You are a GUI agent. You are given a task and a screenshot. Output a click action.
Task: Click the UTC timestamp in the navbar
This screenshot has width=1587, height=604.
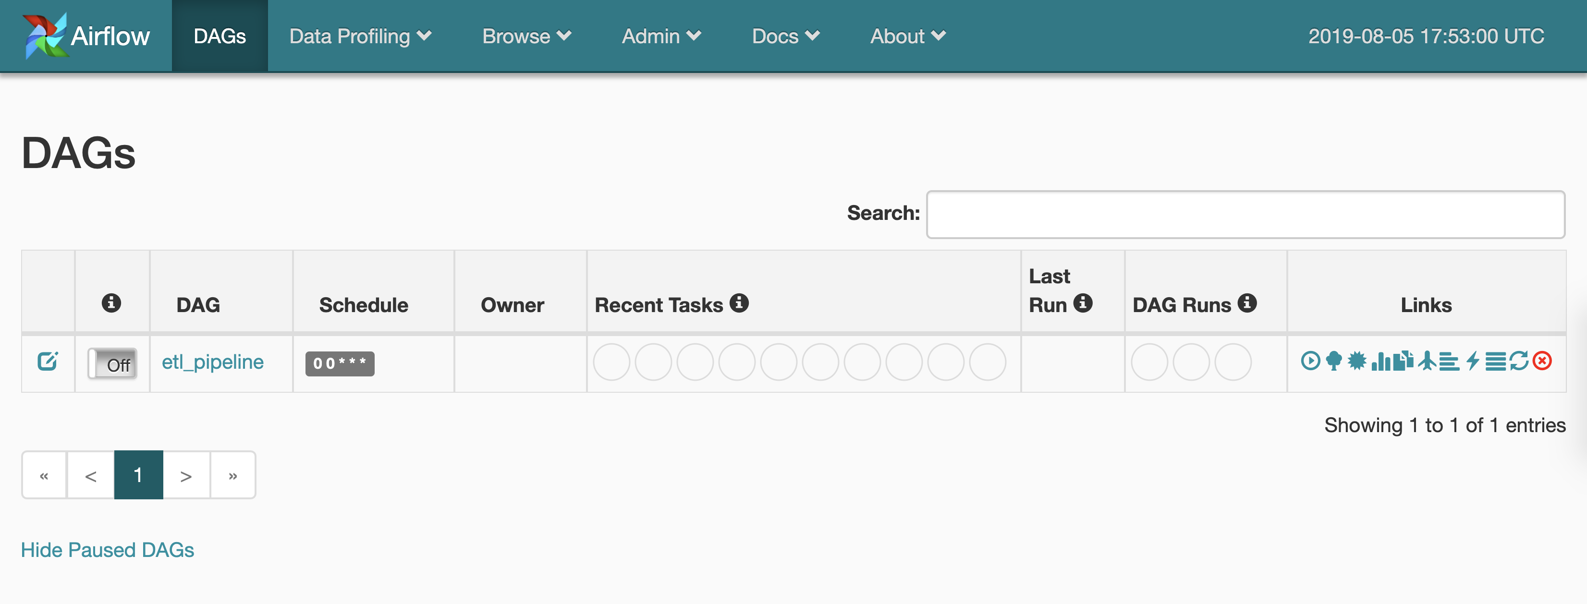(x=1426, y=36)
